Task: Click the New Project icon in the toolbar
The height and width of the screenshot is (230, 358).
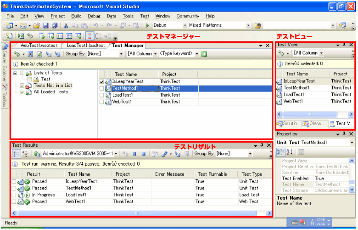Action: (x=10, y=25)
